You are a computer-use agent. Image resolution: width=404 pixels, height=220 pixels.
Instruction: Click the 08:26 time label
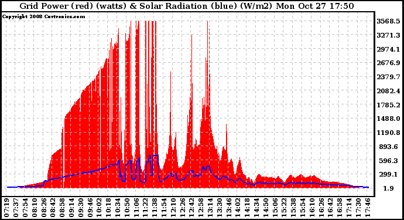coord(44,208)
